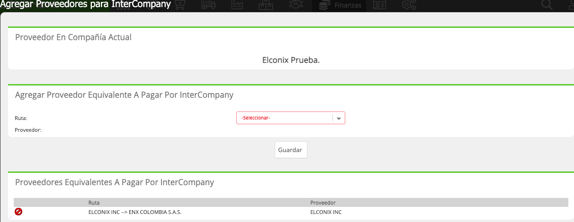Click the 'Ruta:' field label
This screenshot has height=222, width=574.
pos(21,118)
